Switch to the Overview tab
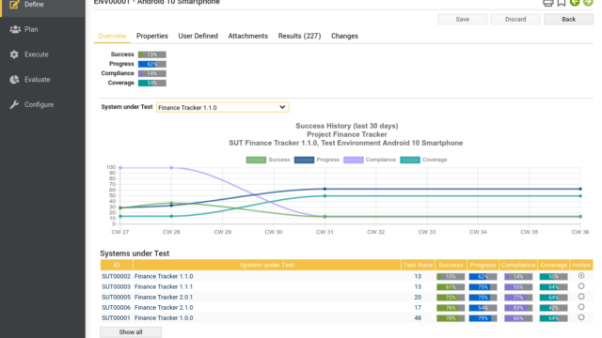 (112, 36)
